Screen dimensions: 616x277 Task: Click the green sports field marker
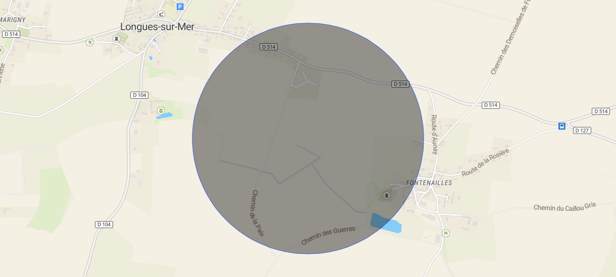click(90, 42)
